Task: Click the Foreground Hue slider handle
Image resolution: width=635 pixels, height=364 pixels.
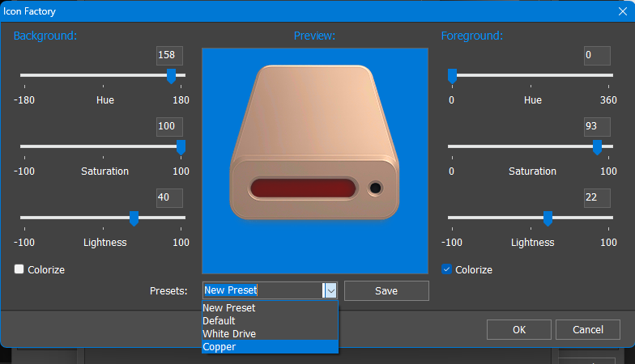Action: click(452, 76)
